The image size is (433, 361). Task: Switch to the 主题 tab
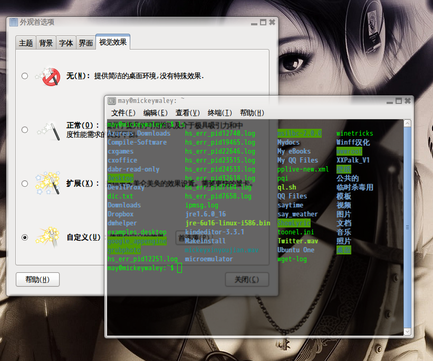tap(26, 43)
